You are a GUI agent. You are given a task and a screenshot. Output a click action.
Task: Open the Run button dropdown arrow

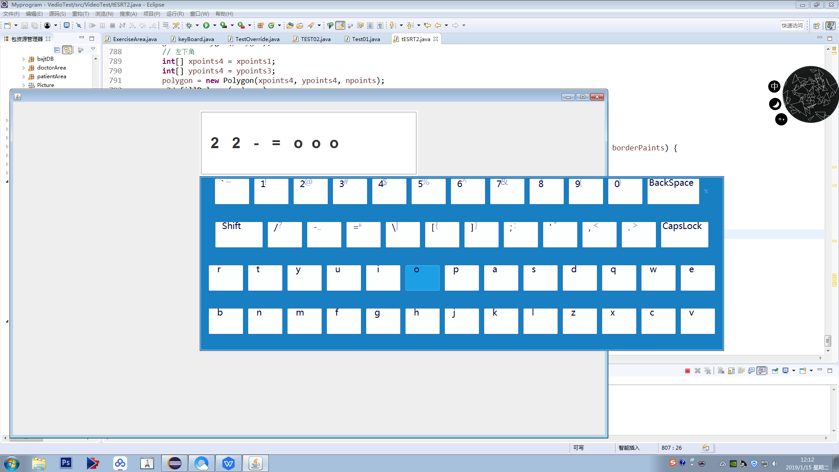[215, 25]
